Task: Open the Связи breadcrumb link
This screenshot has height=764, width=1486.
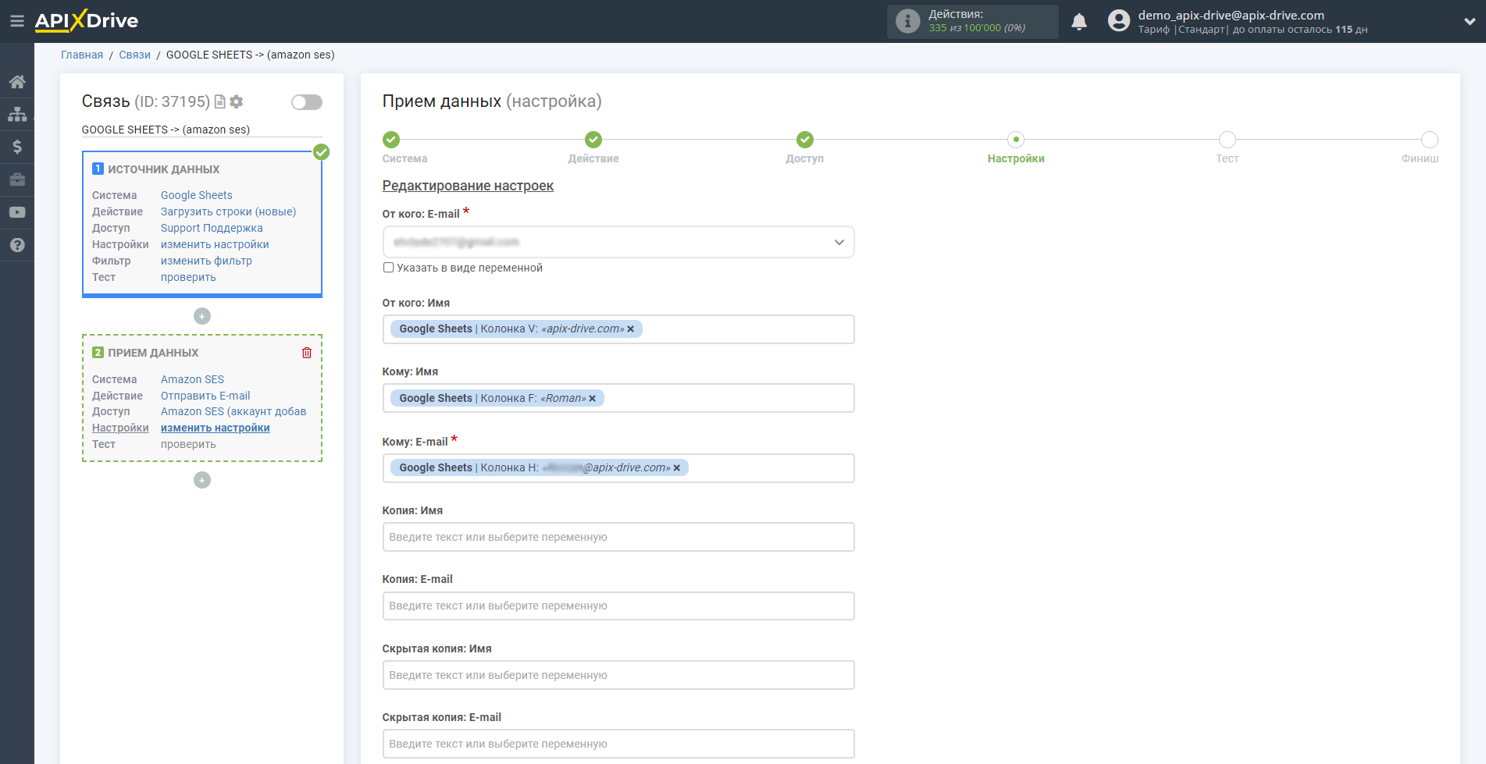Action: click(x=134, y=55)
